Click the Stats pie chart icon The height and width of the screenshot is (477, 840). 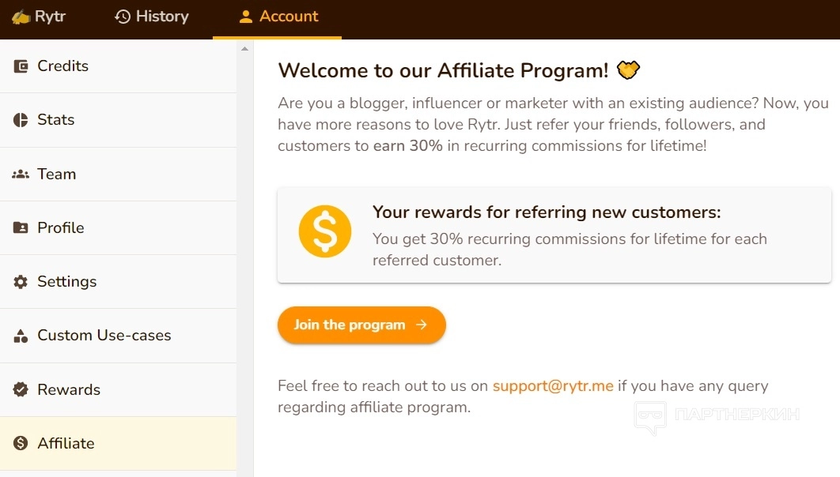pos(21,120)
